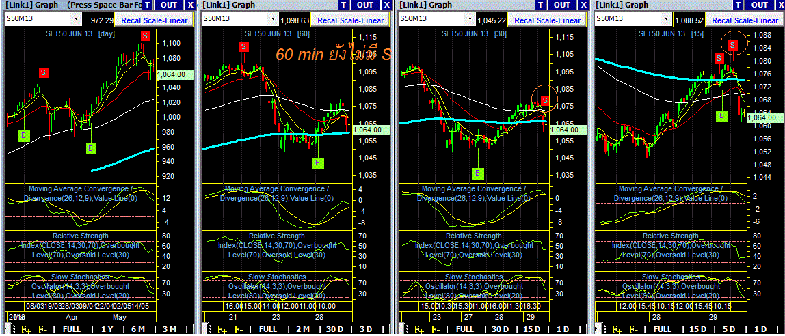This screenshot has height=336, width=785.
Task: Select the 6 M range in day chart
Action: tap(139, 329)
